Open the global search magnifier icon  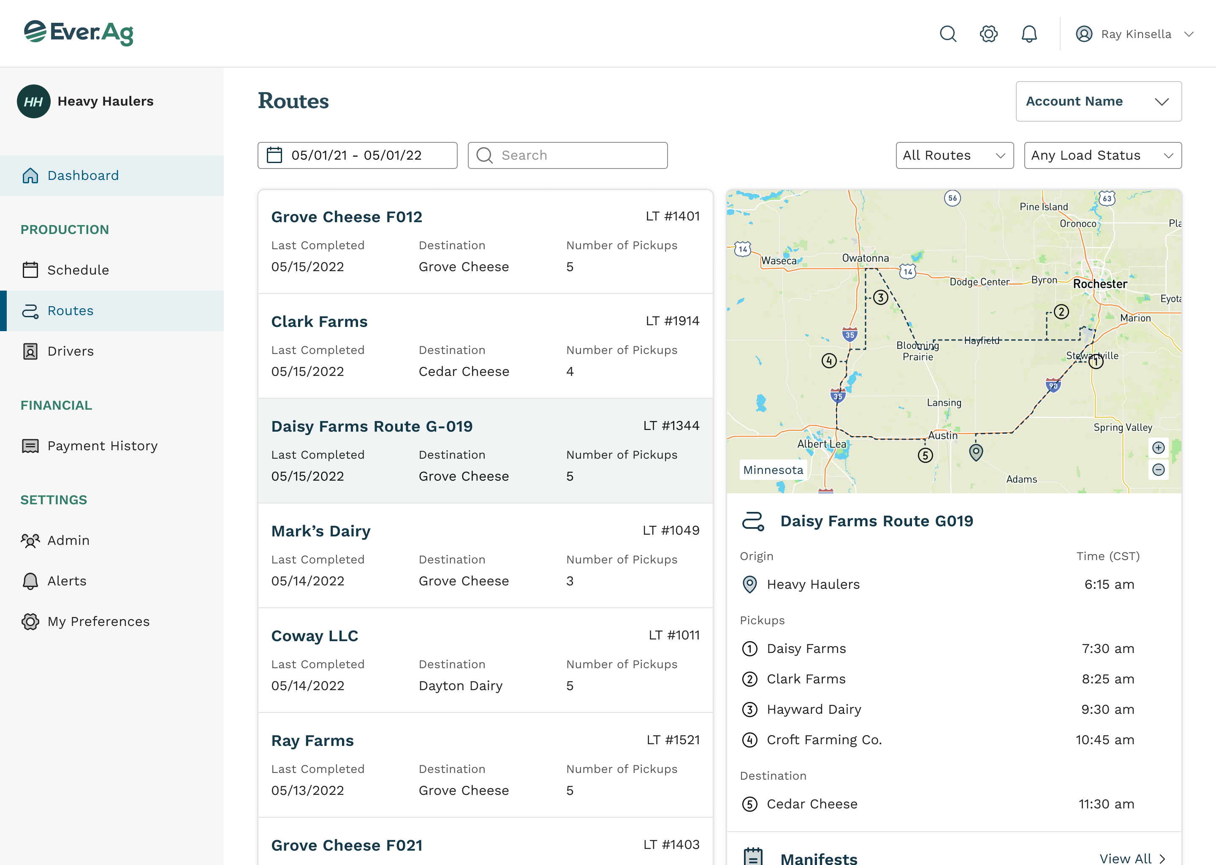click(947, 34)
